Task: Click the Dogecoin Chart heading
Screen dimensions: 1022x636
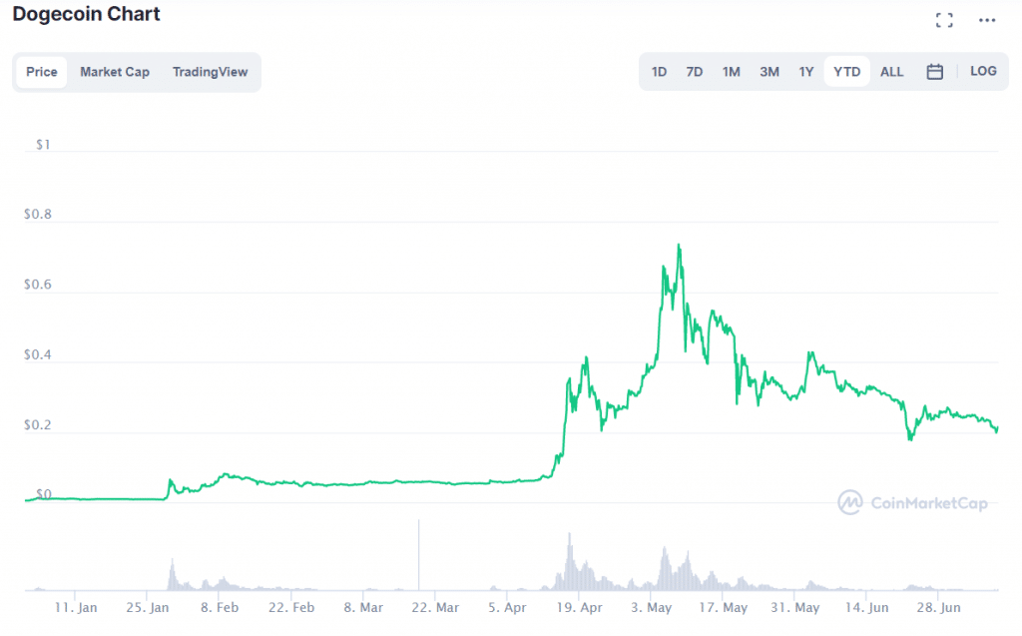Action: point(86,15)
